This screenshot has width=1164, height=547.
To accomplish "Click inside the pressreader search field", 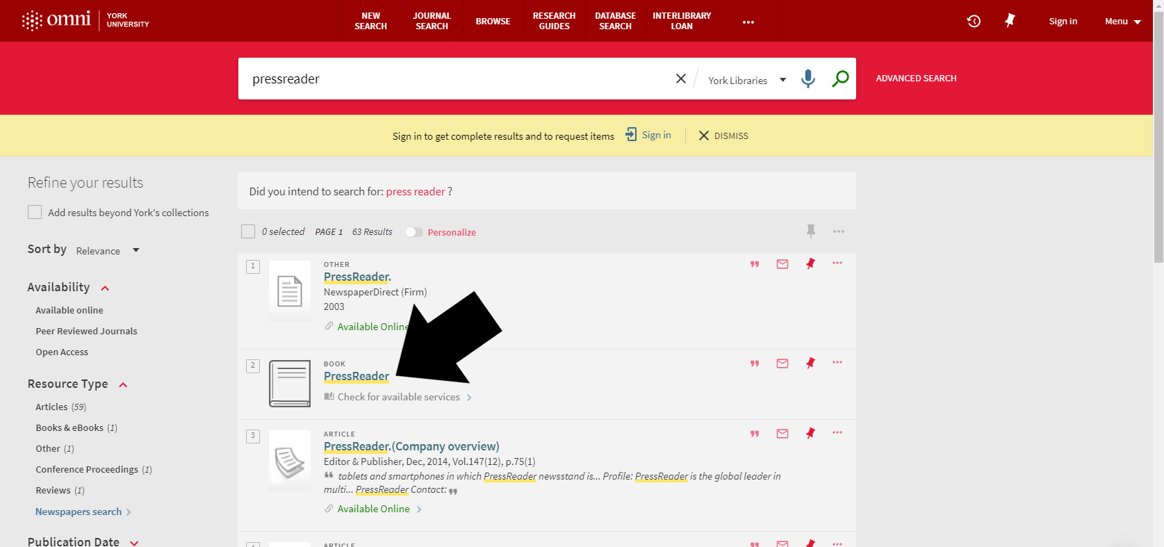I will coord(452,79).
